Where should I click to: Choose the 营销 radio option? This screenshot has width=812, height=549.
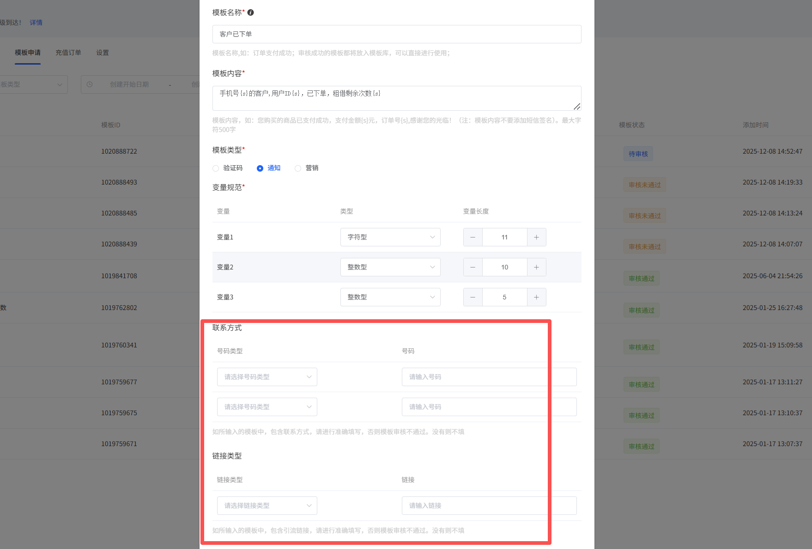point(298,168)
